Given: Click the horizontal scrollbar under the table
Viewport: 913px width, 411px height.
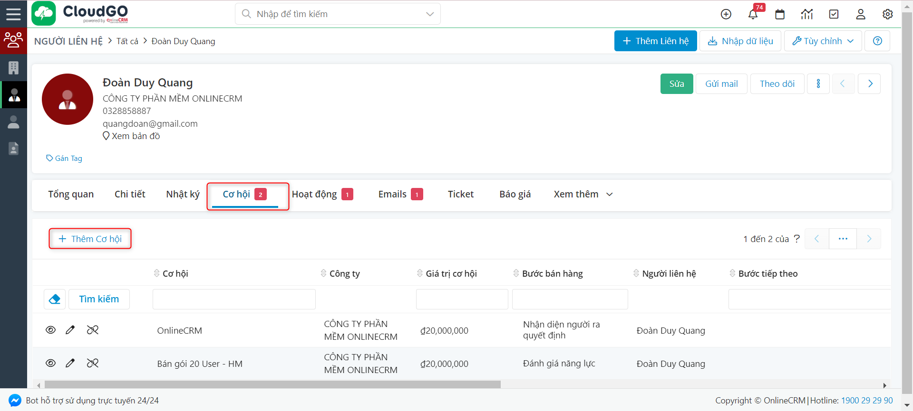Looking at the screenshot, I should point(272,384).
